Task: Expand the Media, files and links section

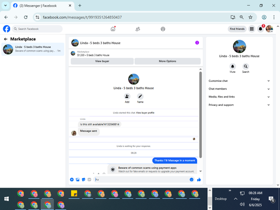Action: pos(239,97)
